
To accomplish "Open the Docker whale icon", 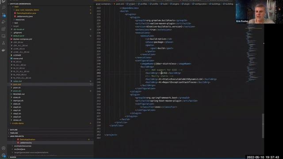I will (x=4, y=50).
